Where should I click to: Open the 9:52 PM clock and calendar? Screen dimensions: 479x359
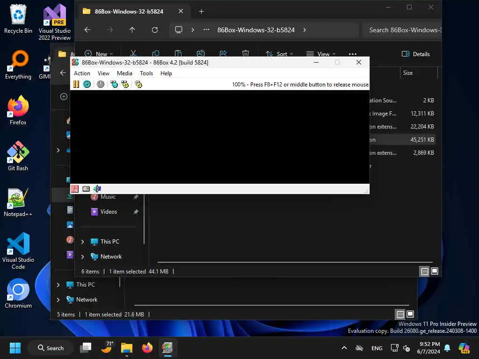pyautogui.click(x=428, y=348)
